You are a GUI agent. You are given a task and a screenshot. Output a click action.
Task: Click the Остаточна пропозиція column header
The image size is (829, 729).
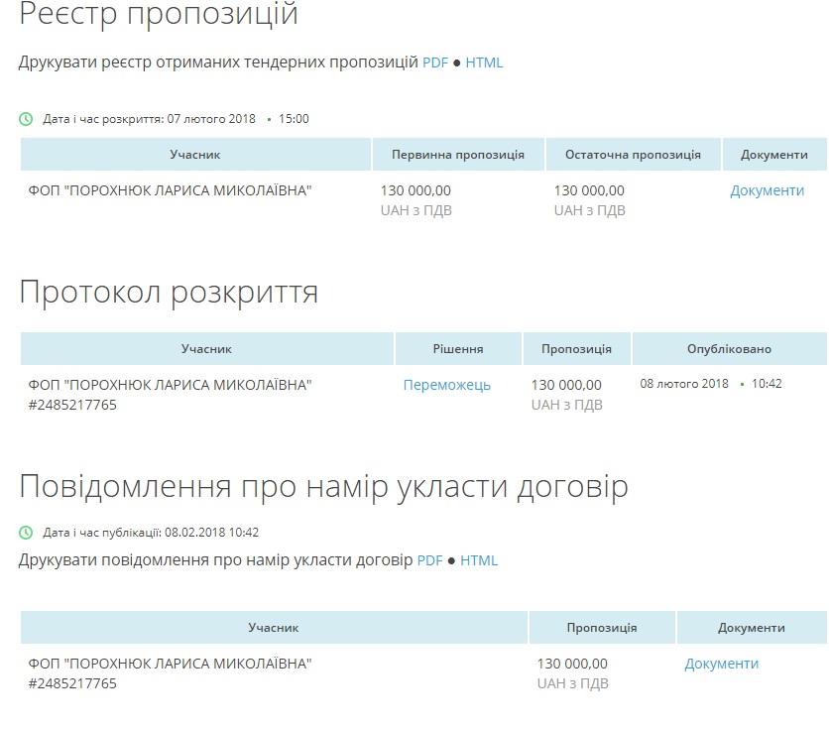click(633, 155)
